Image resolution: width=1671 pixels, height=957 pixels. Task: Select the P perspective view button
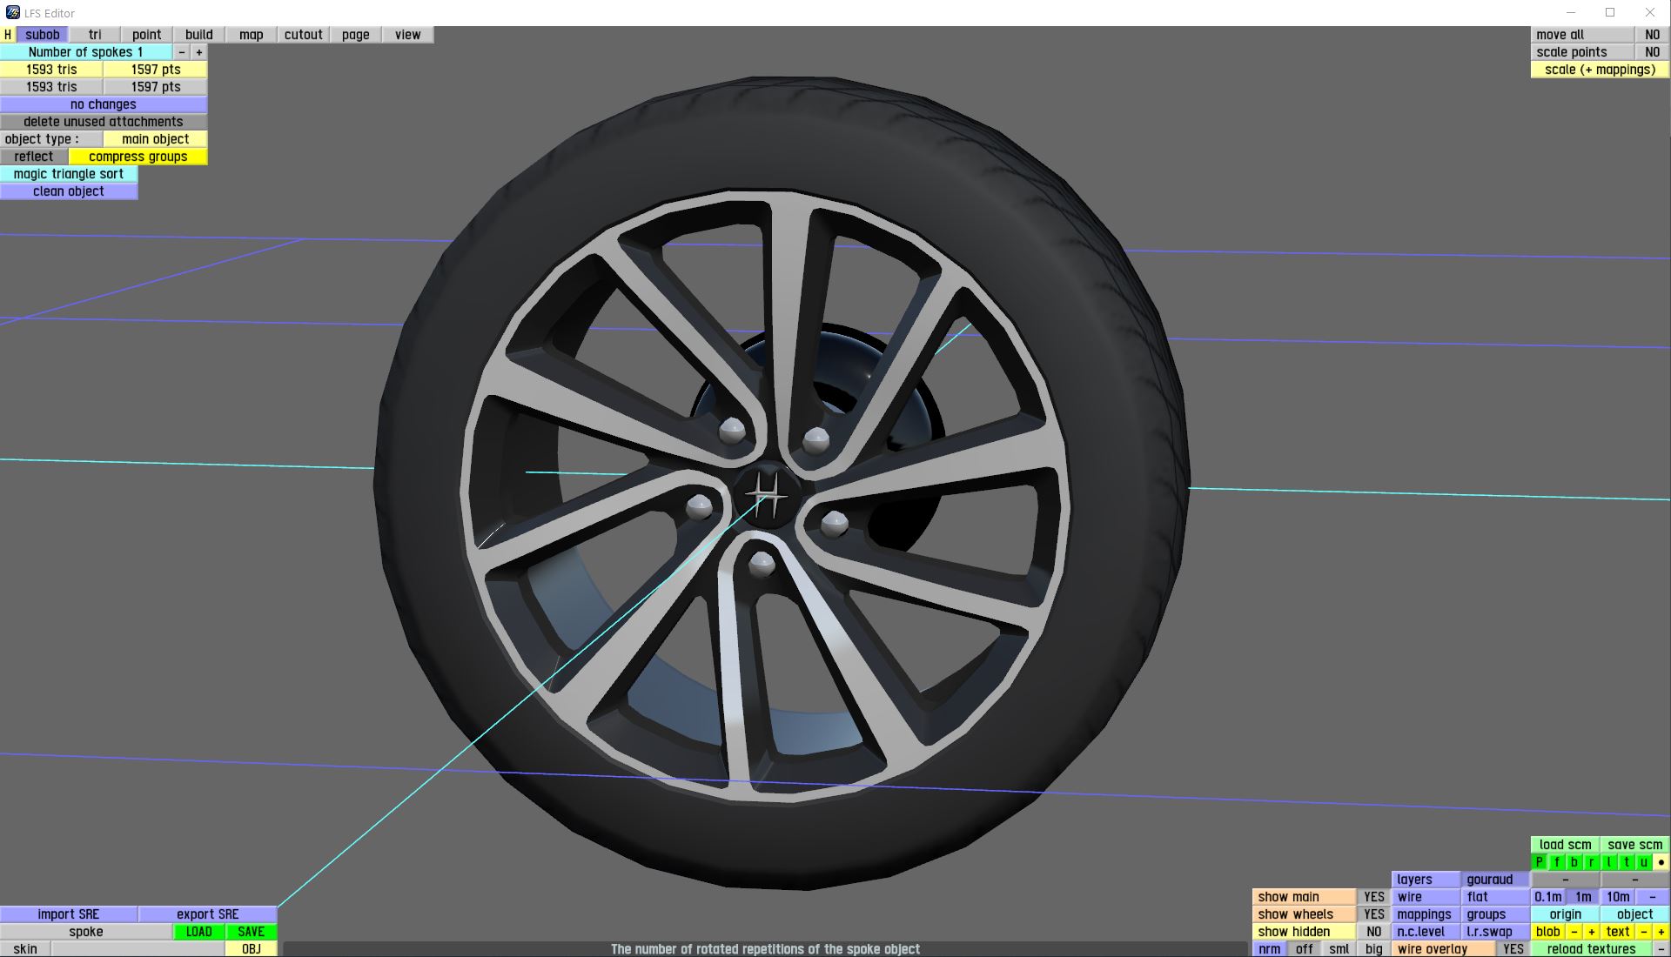(1540, 862)
